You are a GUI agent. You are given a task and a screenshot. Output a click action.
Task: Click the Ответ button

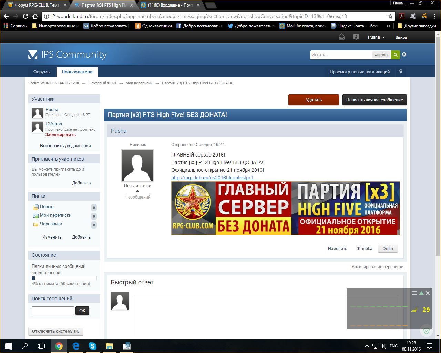click(x=388, y=249)
